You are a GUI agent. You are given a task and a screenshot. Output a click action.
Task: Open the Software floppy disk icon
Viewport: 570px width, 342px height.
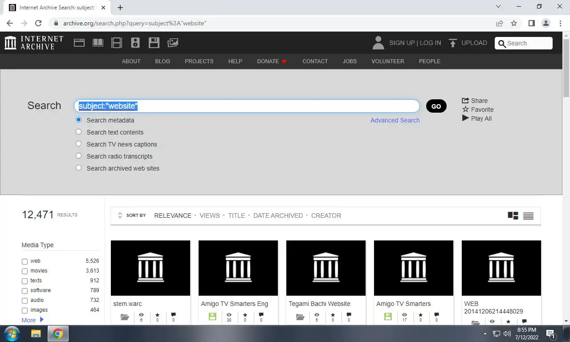[154, 43]
